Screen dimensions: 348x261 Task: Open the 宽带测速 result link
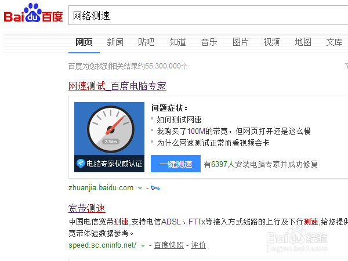coord(87,208)
